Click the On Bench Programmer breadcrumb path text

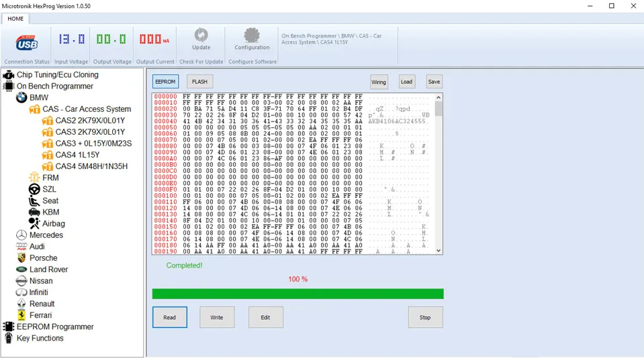tap(332, 39)
